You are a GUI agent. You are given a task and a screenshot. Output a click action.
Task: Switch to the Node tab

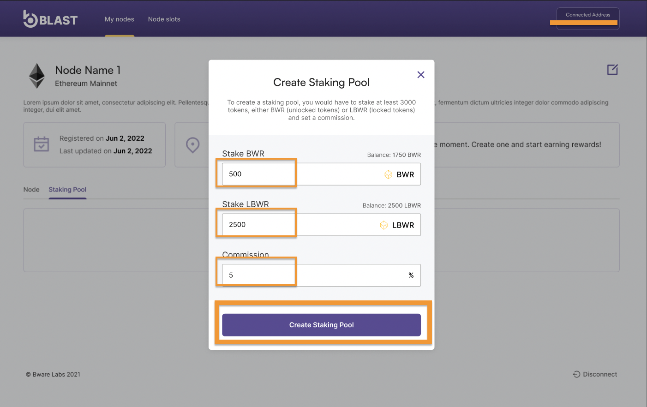click(31, 190)
